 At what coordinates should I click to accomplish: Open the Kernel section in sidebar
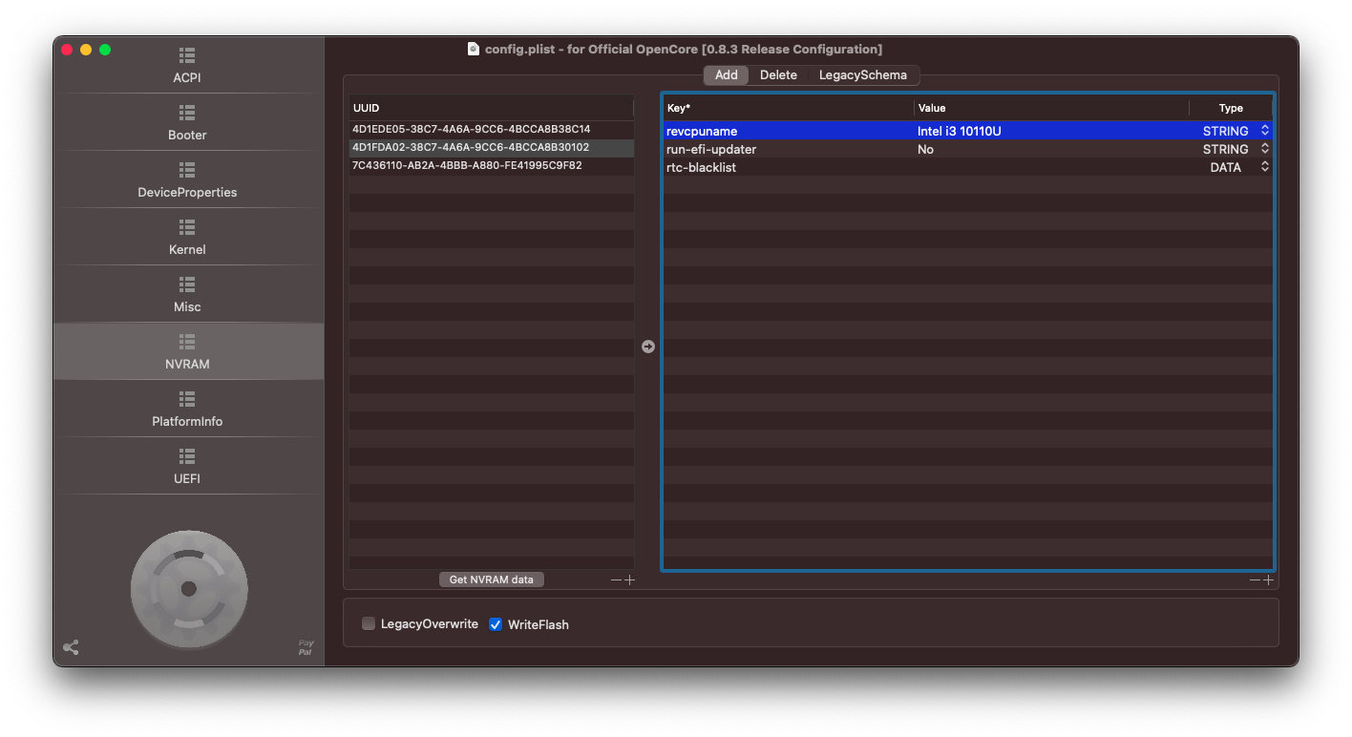[187, 238]
